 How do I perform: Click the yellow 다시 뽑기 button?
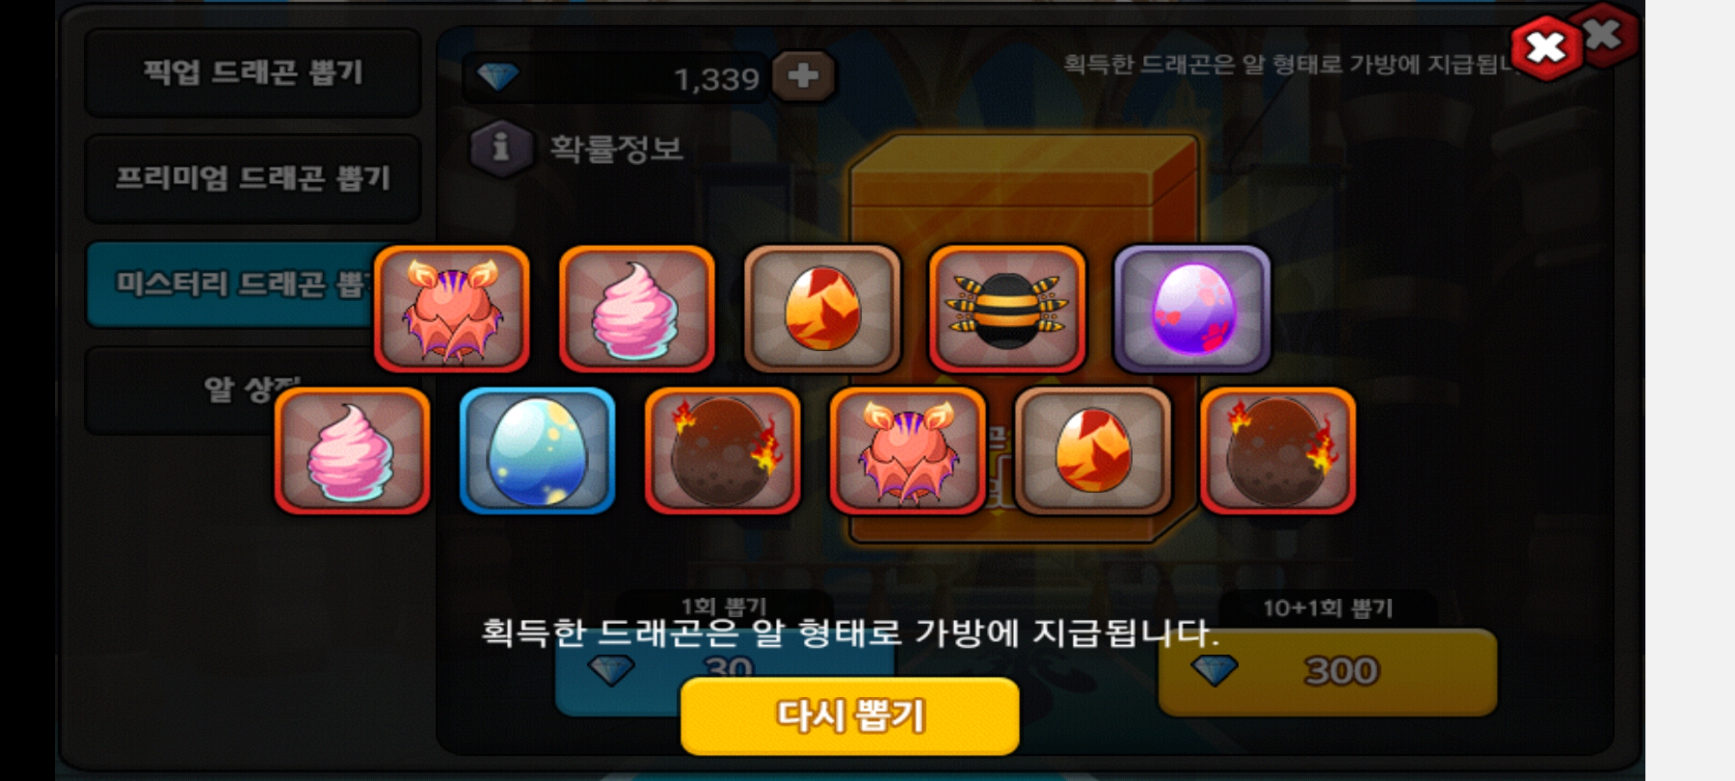coord(850,716)
